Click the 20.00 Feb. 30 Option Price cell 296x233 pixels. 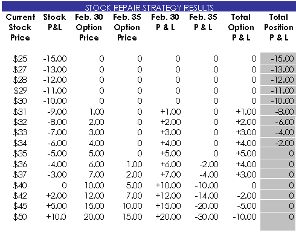click(94, 217)
